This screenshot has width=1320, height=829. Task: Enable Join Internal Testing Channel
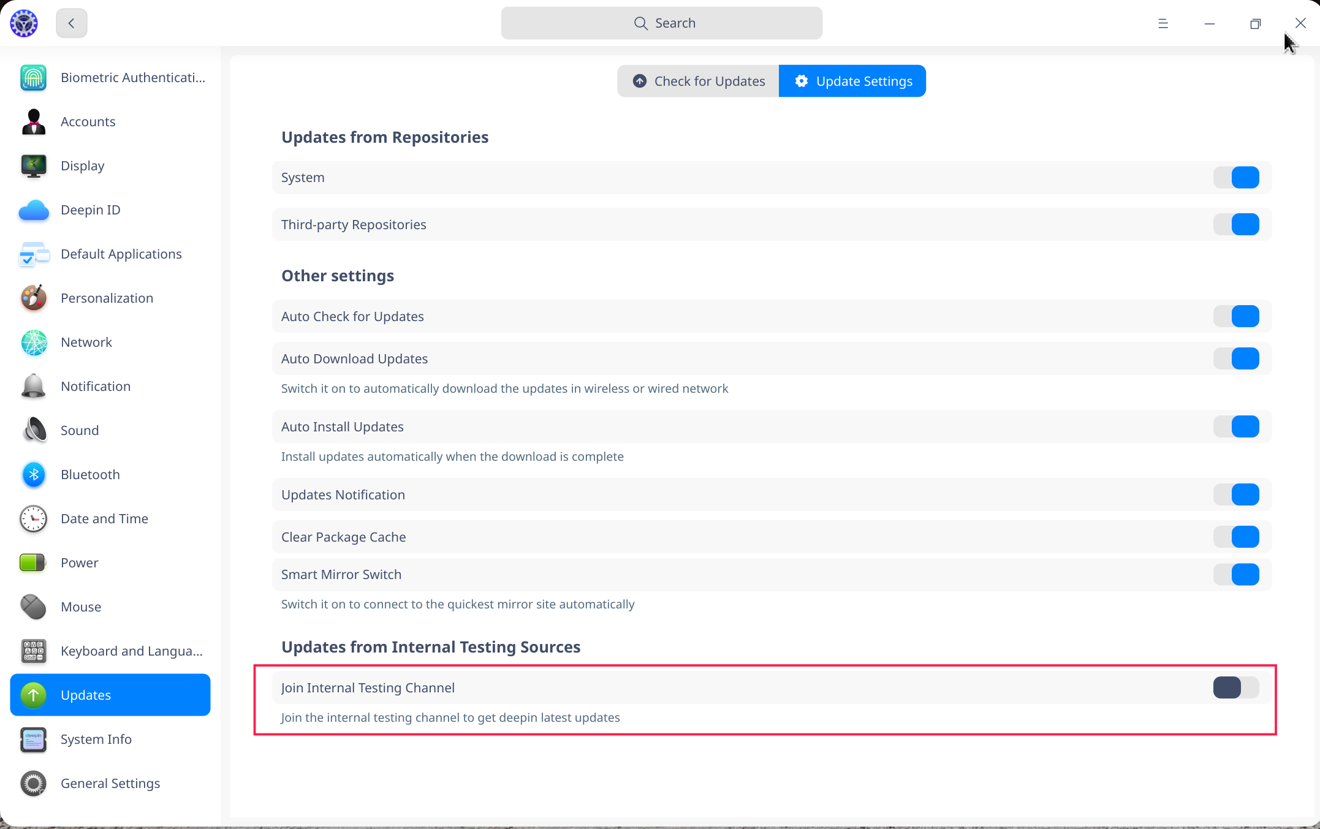click(1236, 687)
